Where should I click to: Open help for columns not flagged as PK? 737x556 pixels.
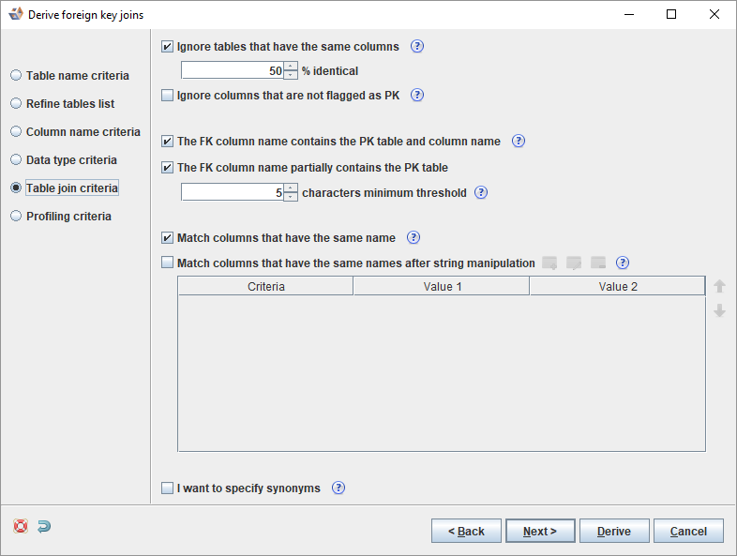pyautogui.click(x=417, y=95)
